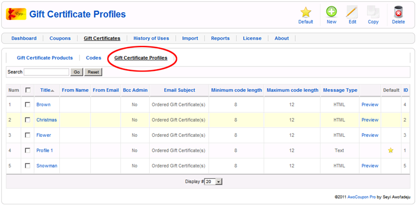The image size is (418, 206).
Task: Sort by Bcc Admin column
Action: click(x=135, y=90)
